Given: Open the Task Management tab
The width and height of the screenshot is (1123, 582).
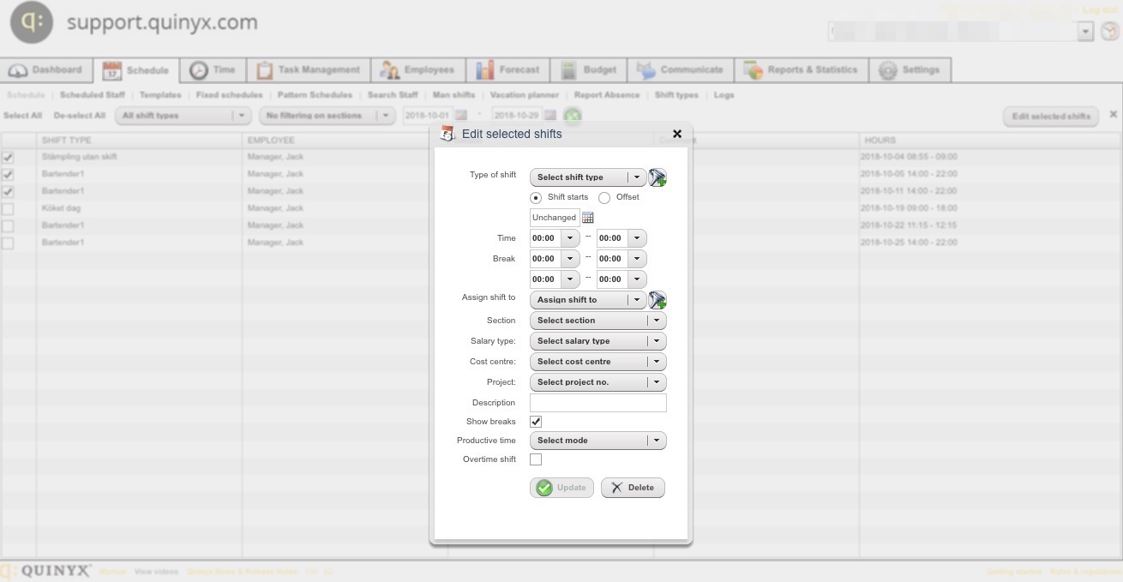Looking at the screenshot, I should click(x=309, y=70).
